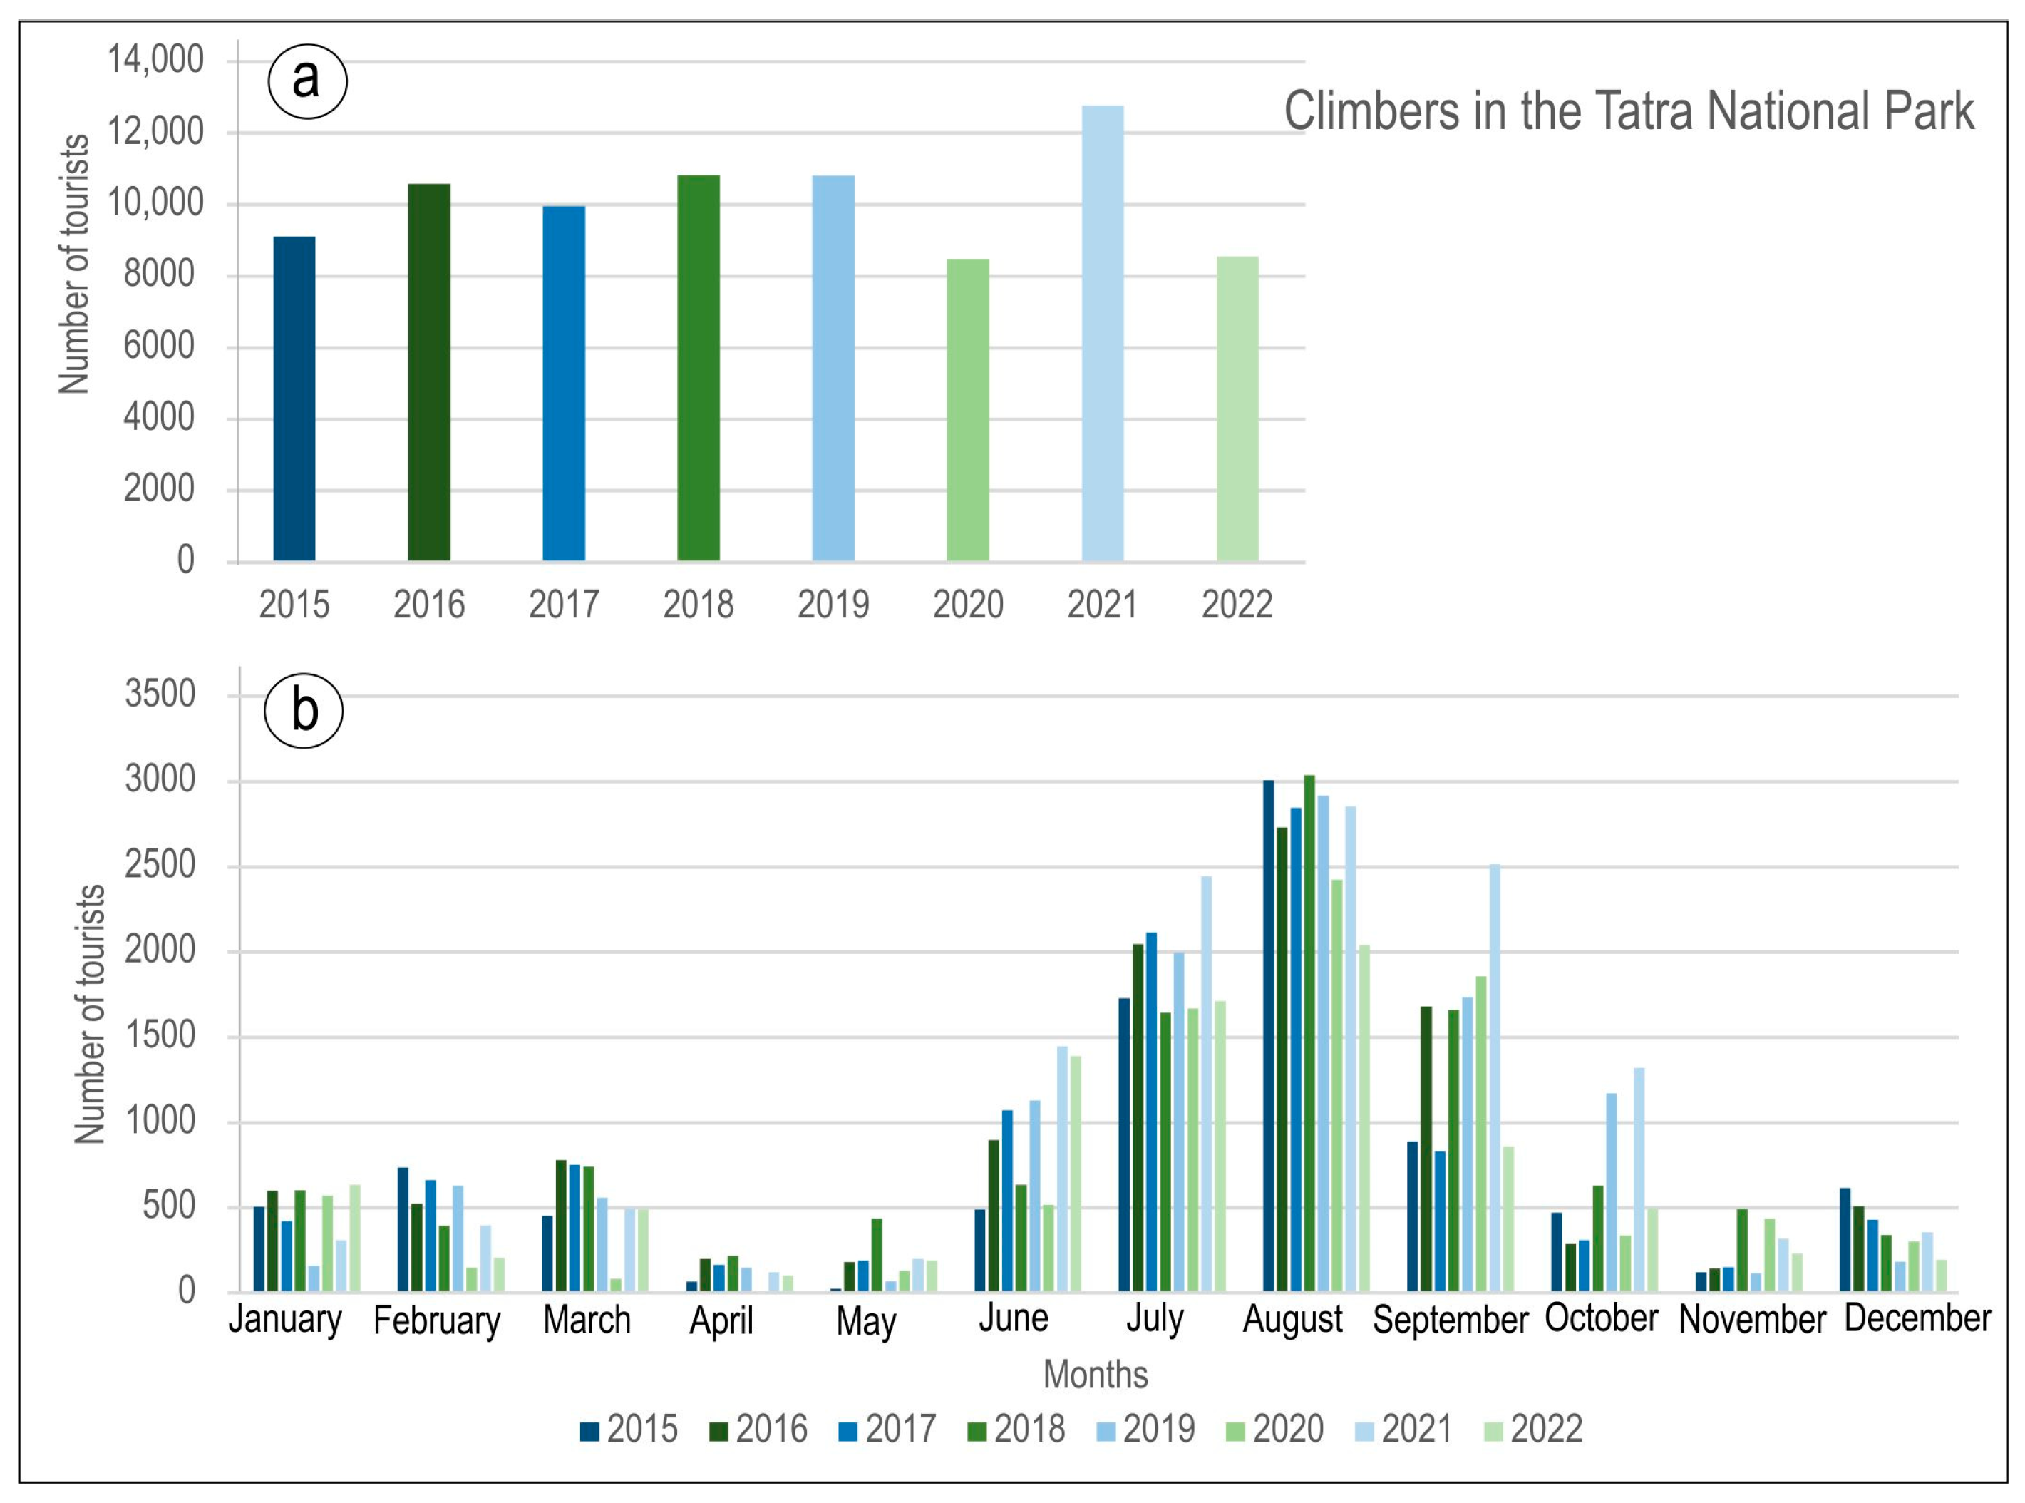The height and width of the screenshot is (1503, 2025).
Task: Click the circled 'b' panel label
Action: [304, 711]
